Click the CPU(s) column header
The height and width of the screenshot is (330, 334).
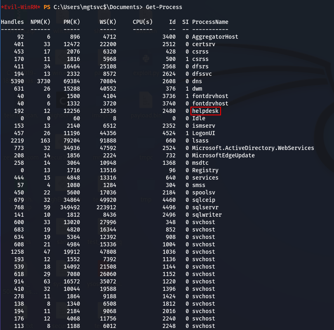tap(143, 22)
